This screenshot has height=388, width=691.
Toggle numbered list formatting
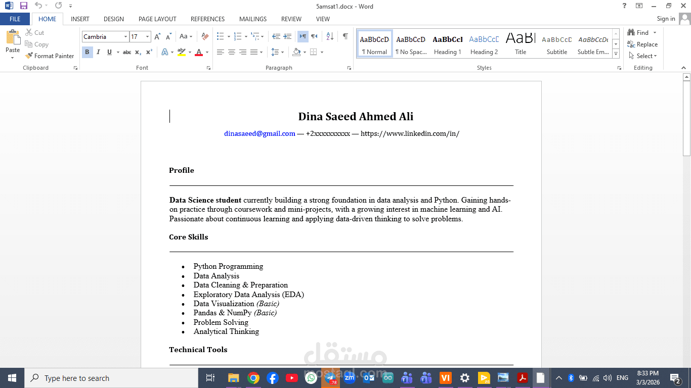(x=238, y=36)
